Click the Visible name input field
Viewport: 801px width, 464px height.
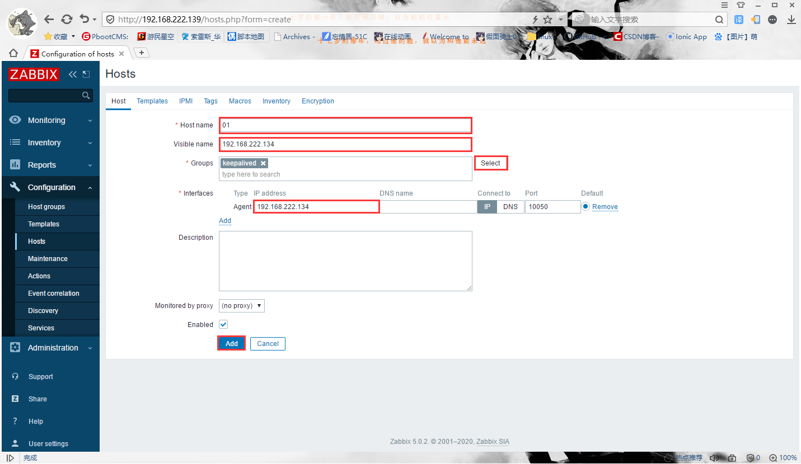click(345, 144)
